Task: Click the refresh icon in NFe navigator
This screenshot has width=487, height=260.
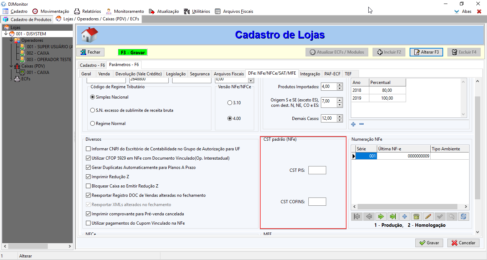Action: pyautogui.click(x=463, y=216)
